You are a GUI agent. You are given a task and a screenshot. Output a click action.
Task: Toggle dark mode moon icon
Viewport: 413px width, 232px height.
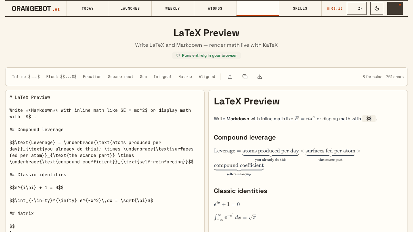point(377,8)
